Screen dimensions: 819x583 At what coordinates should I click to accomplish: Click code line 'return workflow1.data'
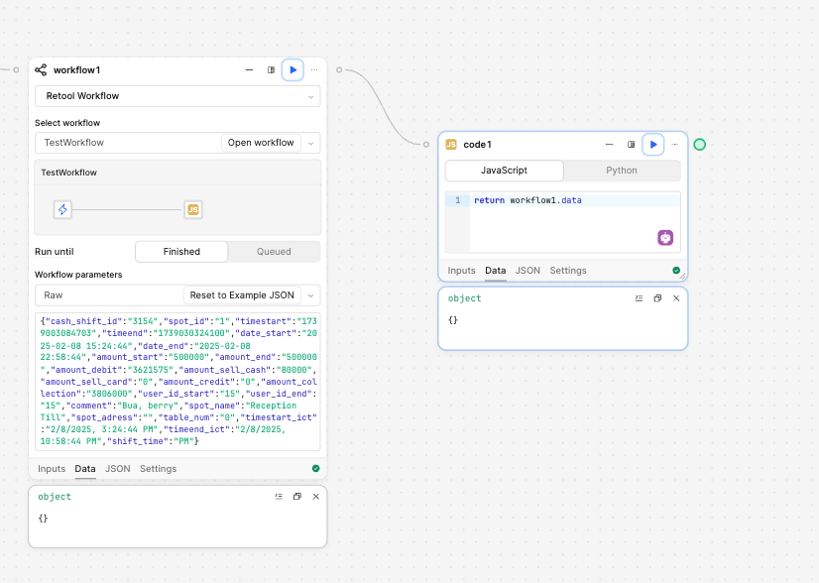pos(527,200)
